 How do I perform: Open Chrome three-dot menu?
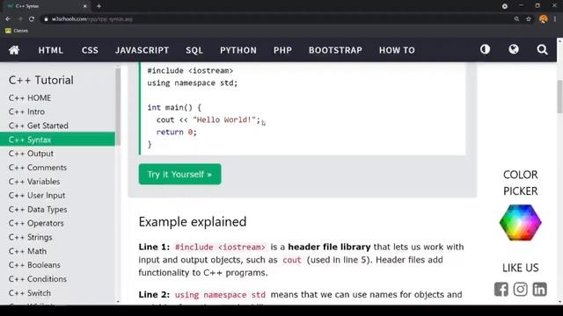[x=555, y=19]
